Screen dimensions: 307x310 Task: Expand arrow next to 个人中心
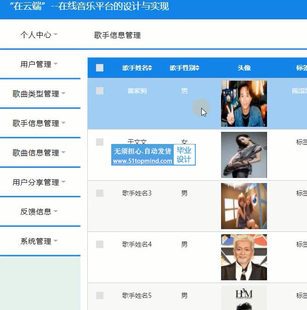[56, 34]
